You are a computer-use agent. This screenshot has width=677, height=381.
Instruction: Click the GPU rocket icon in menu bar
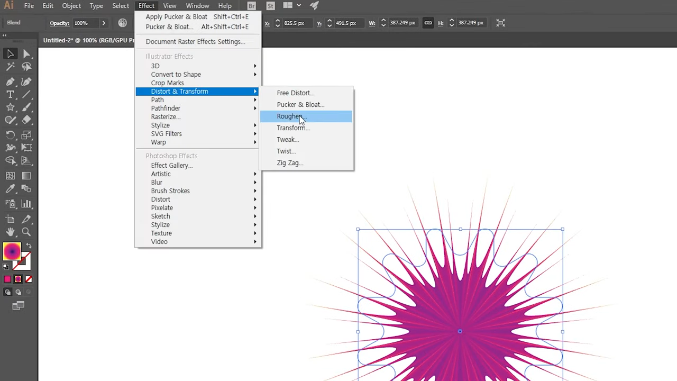[314, 6]
